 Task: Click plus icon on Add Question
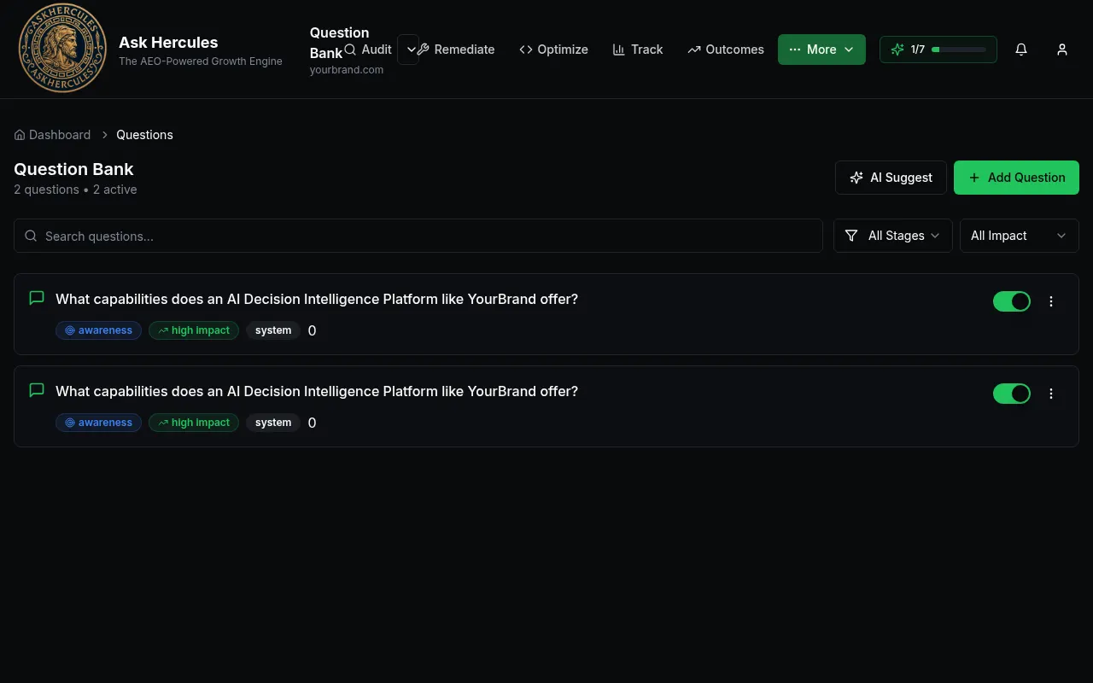click(974, 178)
